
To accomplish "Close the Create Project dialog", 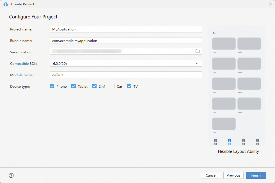I will 271,4.
